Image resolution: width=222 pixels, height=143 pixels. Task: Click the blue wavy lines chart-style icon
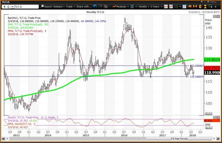[x=132, y=7]
